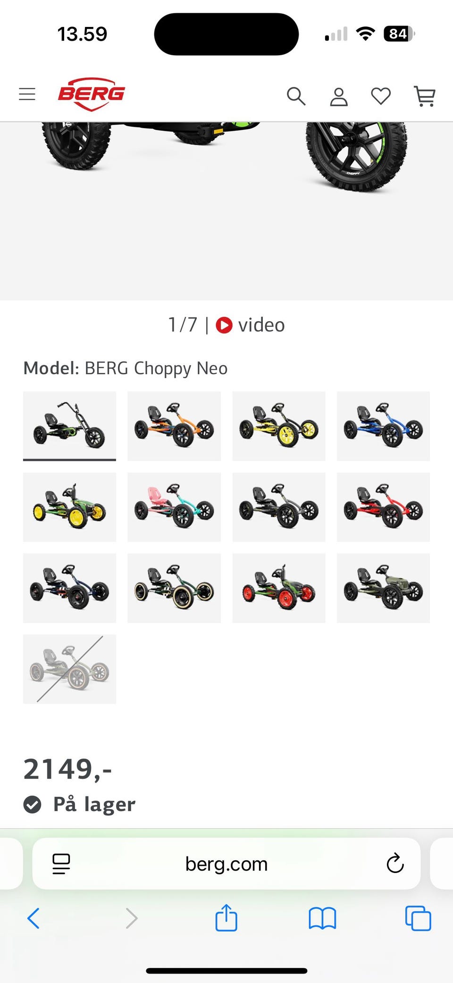Open the shopping cart icon
The image size is (453, 983).
tap(424, 96)
